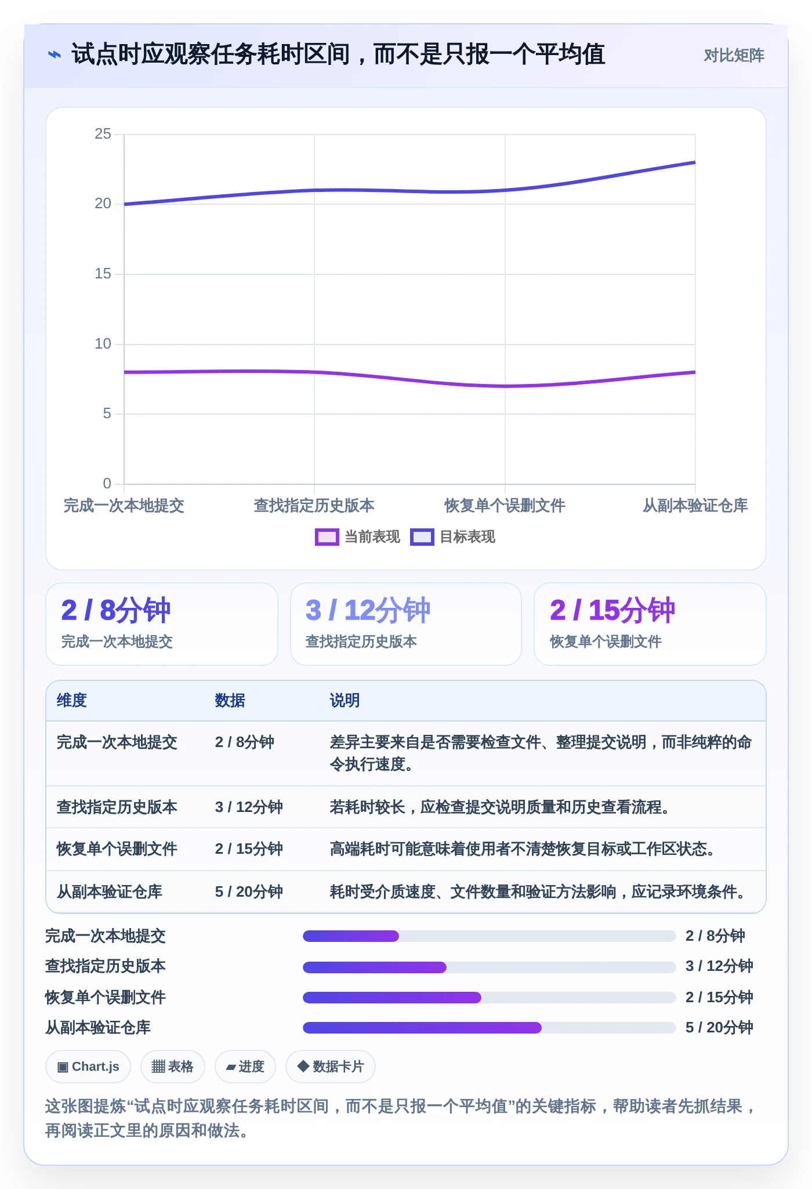Click the y-axis value 10
The image size is (812, 1189).
coord(103,344)
